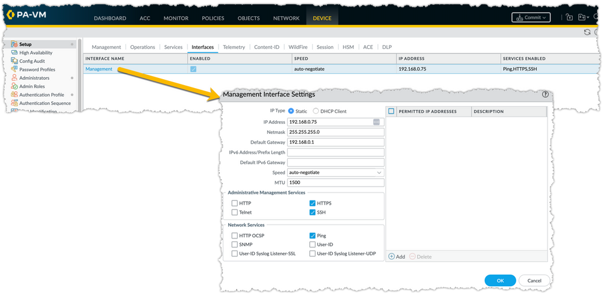Click OK in Management Interface Settings
This screenshot has width=603, height=297.
pos(500,281)
